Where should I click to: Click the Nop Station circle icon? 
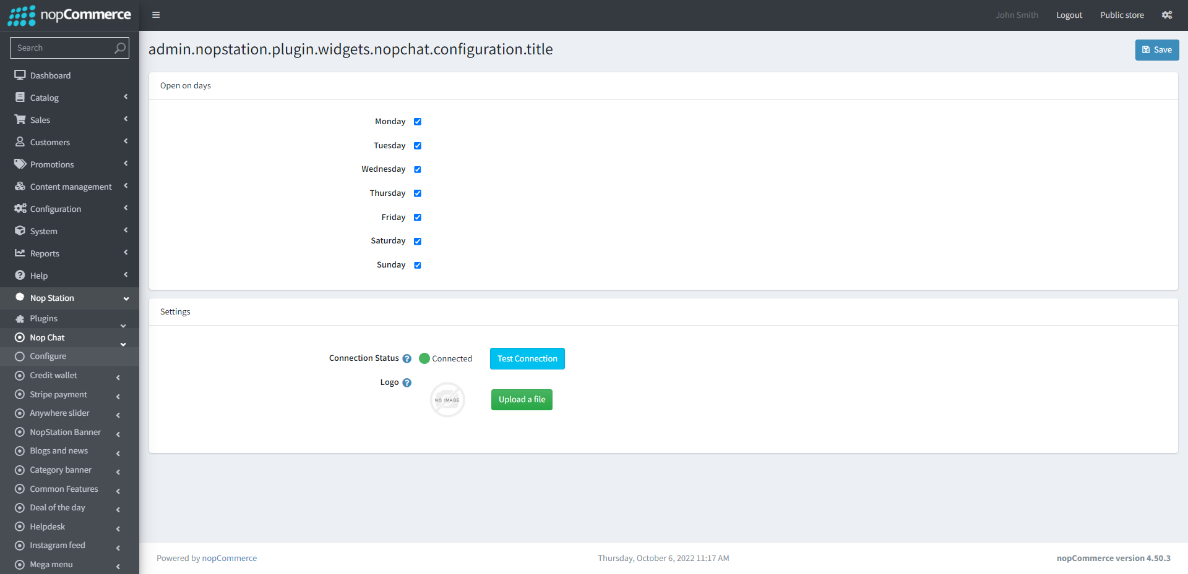20,297
